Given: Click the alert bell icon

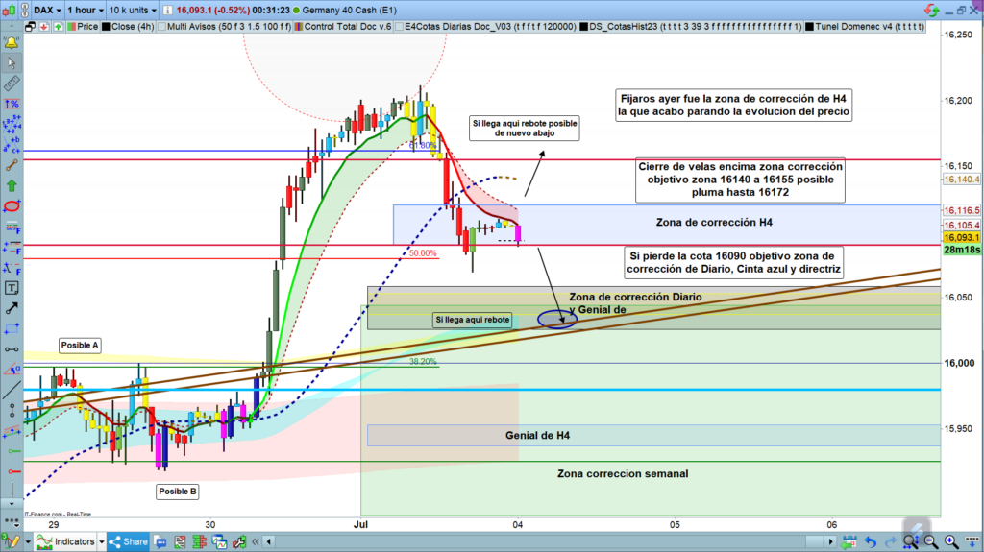Looking at the screenshot, I should 12,43.
